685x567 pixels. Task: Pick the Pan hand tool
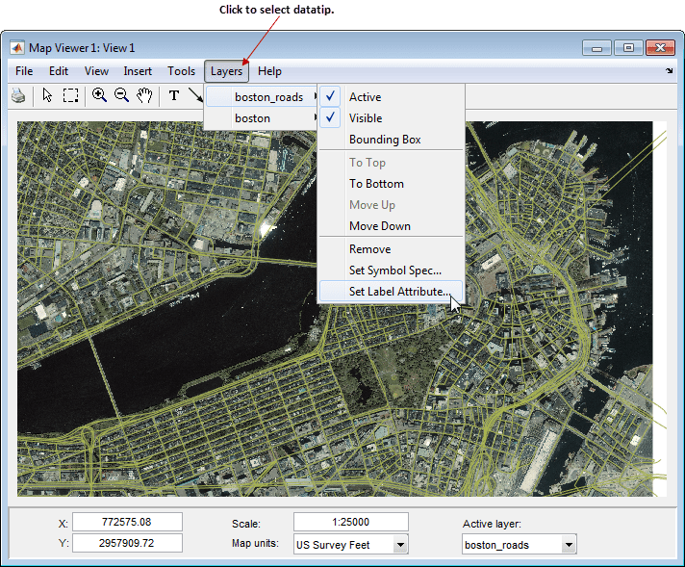pos(144,95)
